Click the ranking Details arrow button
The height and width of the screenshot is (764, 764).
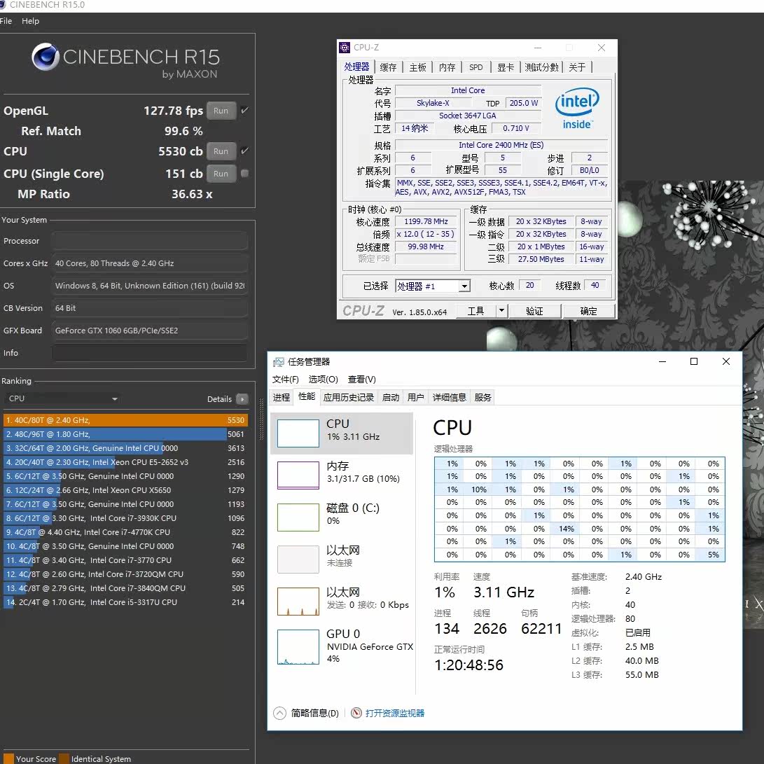click(x=242, y=399)
